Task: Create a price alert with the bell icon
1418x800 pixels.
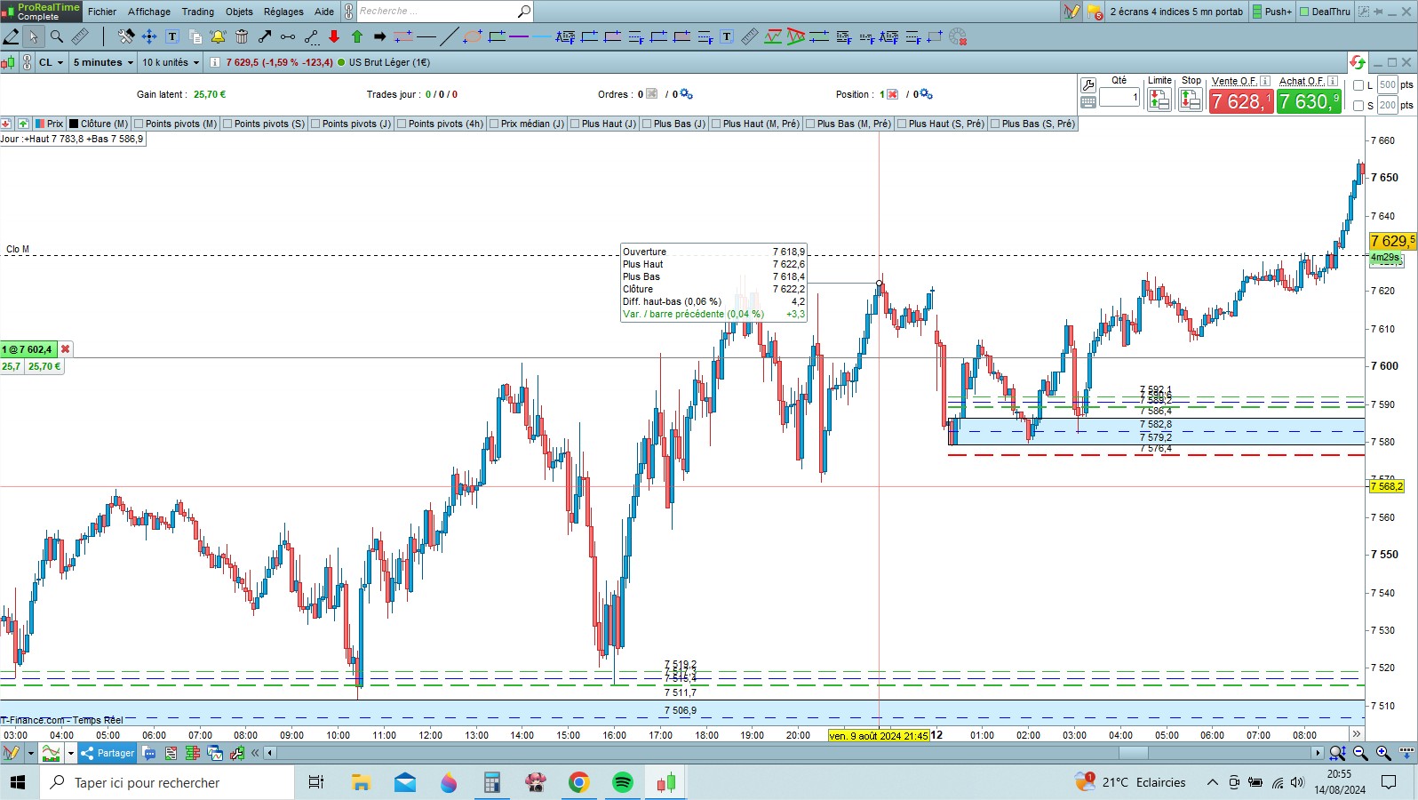Action: (218, 36)
